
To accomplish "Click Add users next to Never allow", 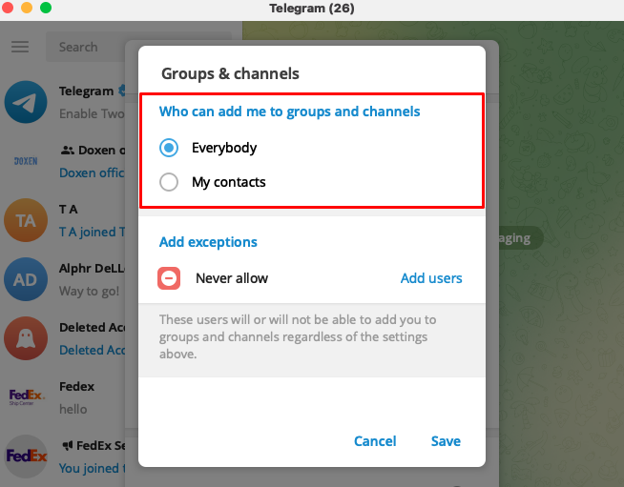I will click(431, 278).
